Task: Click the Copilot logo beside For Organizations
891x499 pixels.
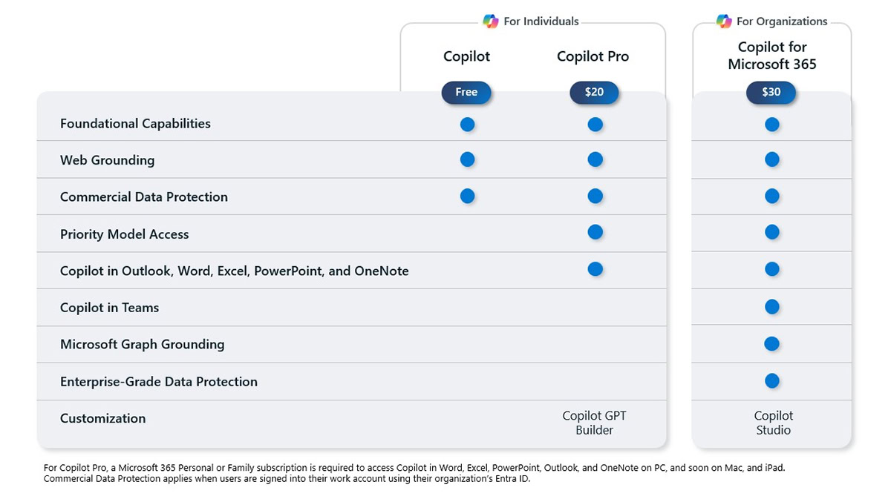Action: click(724, 22)
